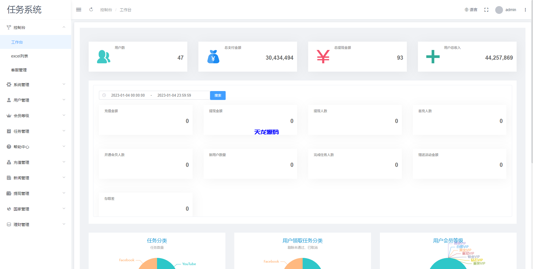Expand the 国家管理 chevron
Screen dimensions: 533x269
pyautogui.click(x=64, y=209)
